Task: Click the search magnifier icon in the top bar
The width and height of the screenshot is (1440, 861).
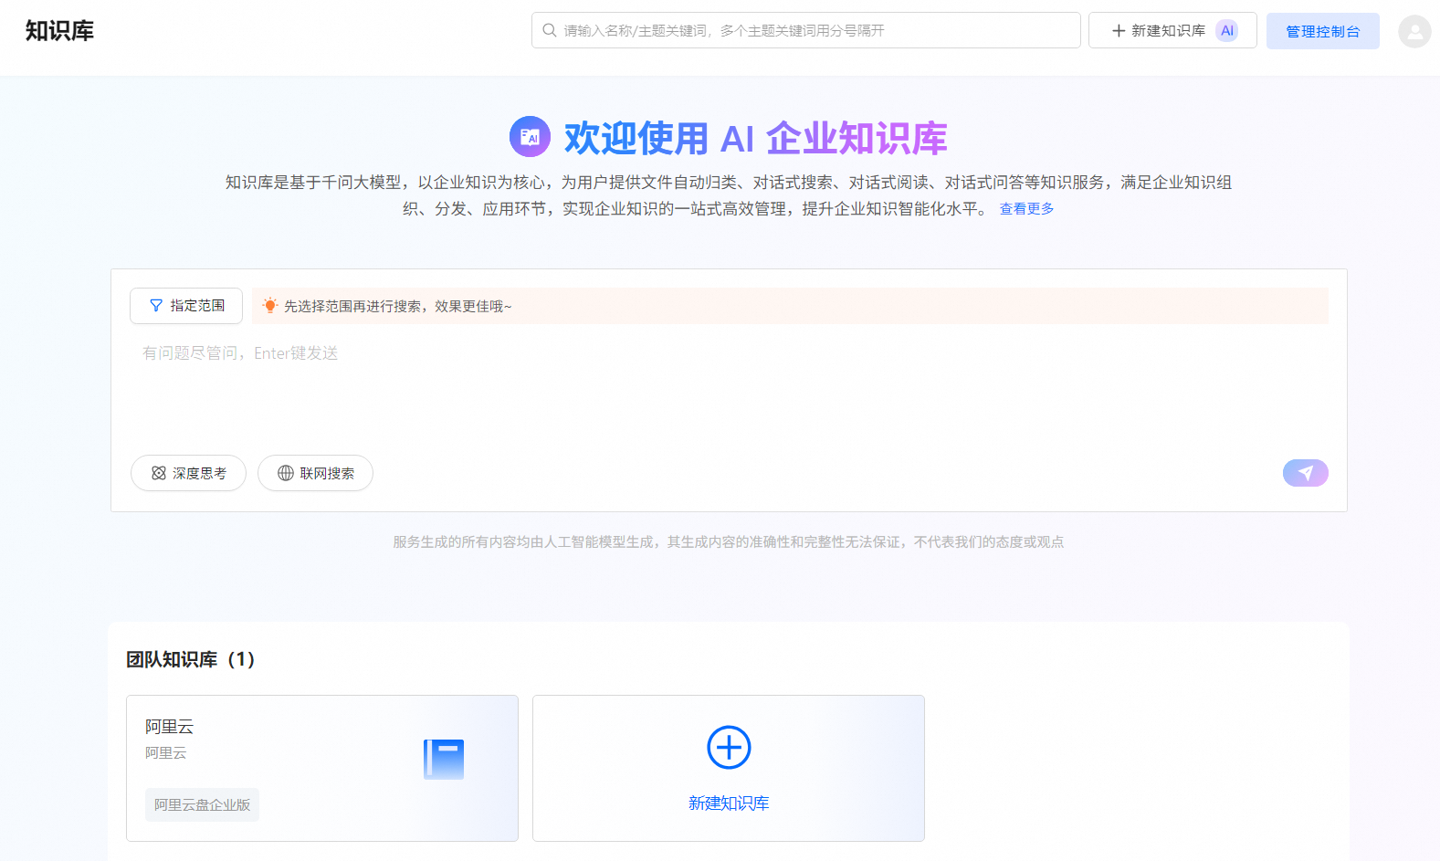Action: click(550, 30)
